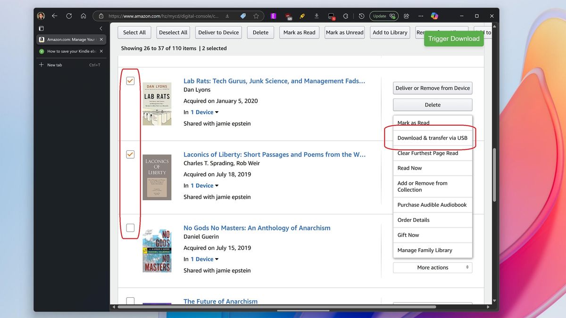The width and height of the screenshot is (566, 318).
Task: Click Deliver to Device in the top bar
Action: [218, 33]
